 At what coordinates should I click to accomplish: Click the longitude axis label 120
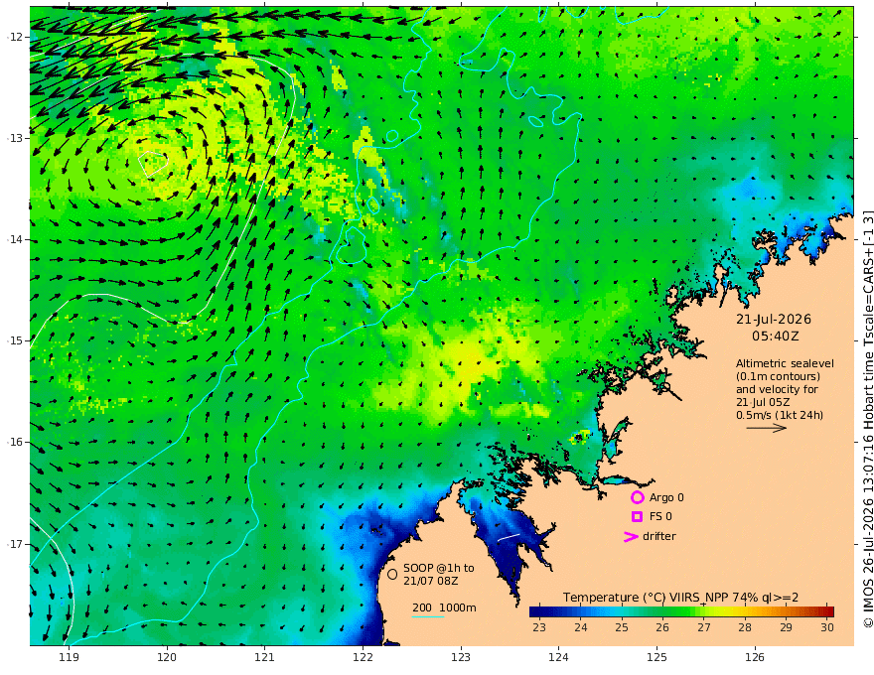167,658
